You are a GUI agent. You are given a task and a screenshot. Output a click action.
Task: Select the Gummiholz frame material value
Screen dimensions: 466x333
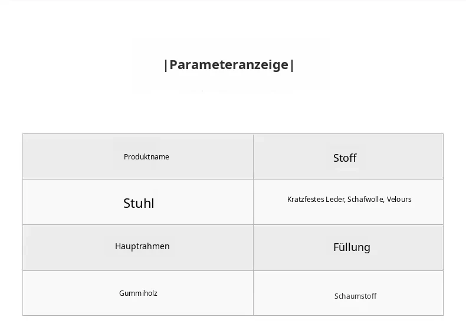[138, 293]
